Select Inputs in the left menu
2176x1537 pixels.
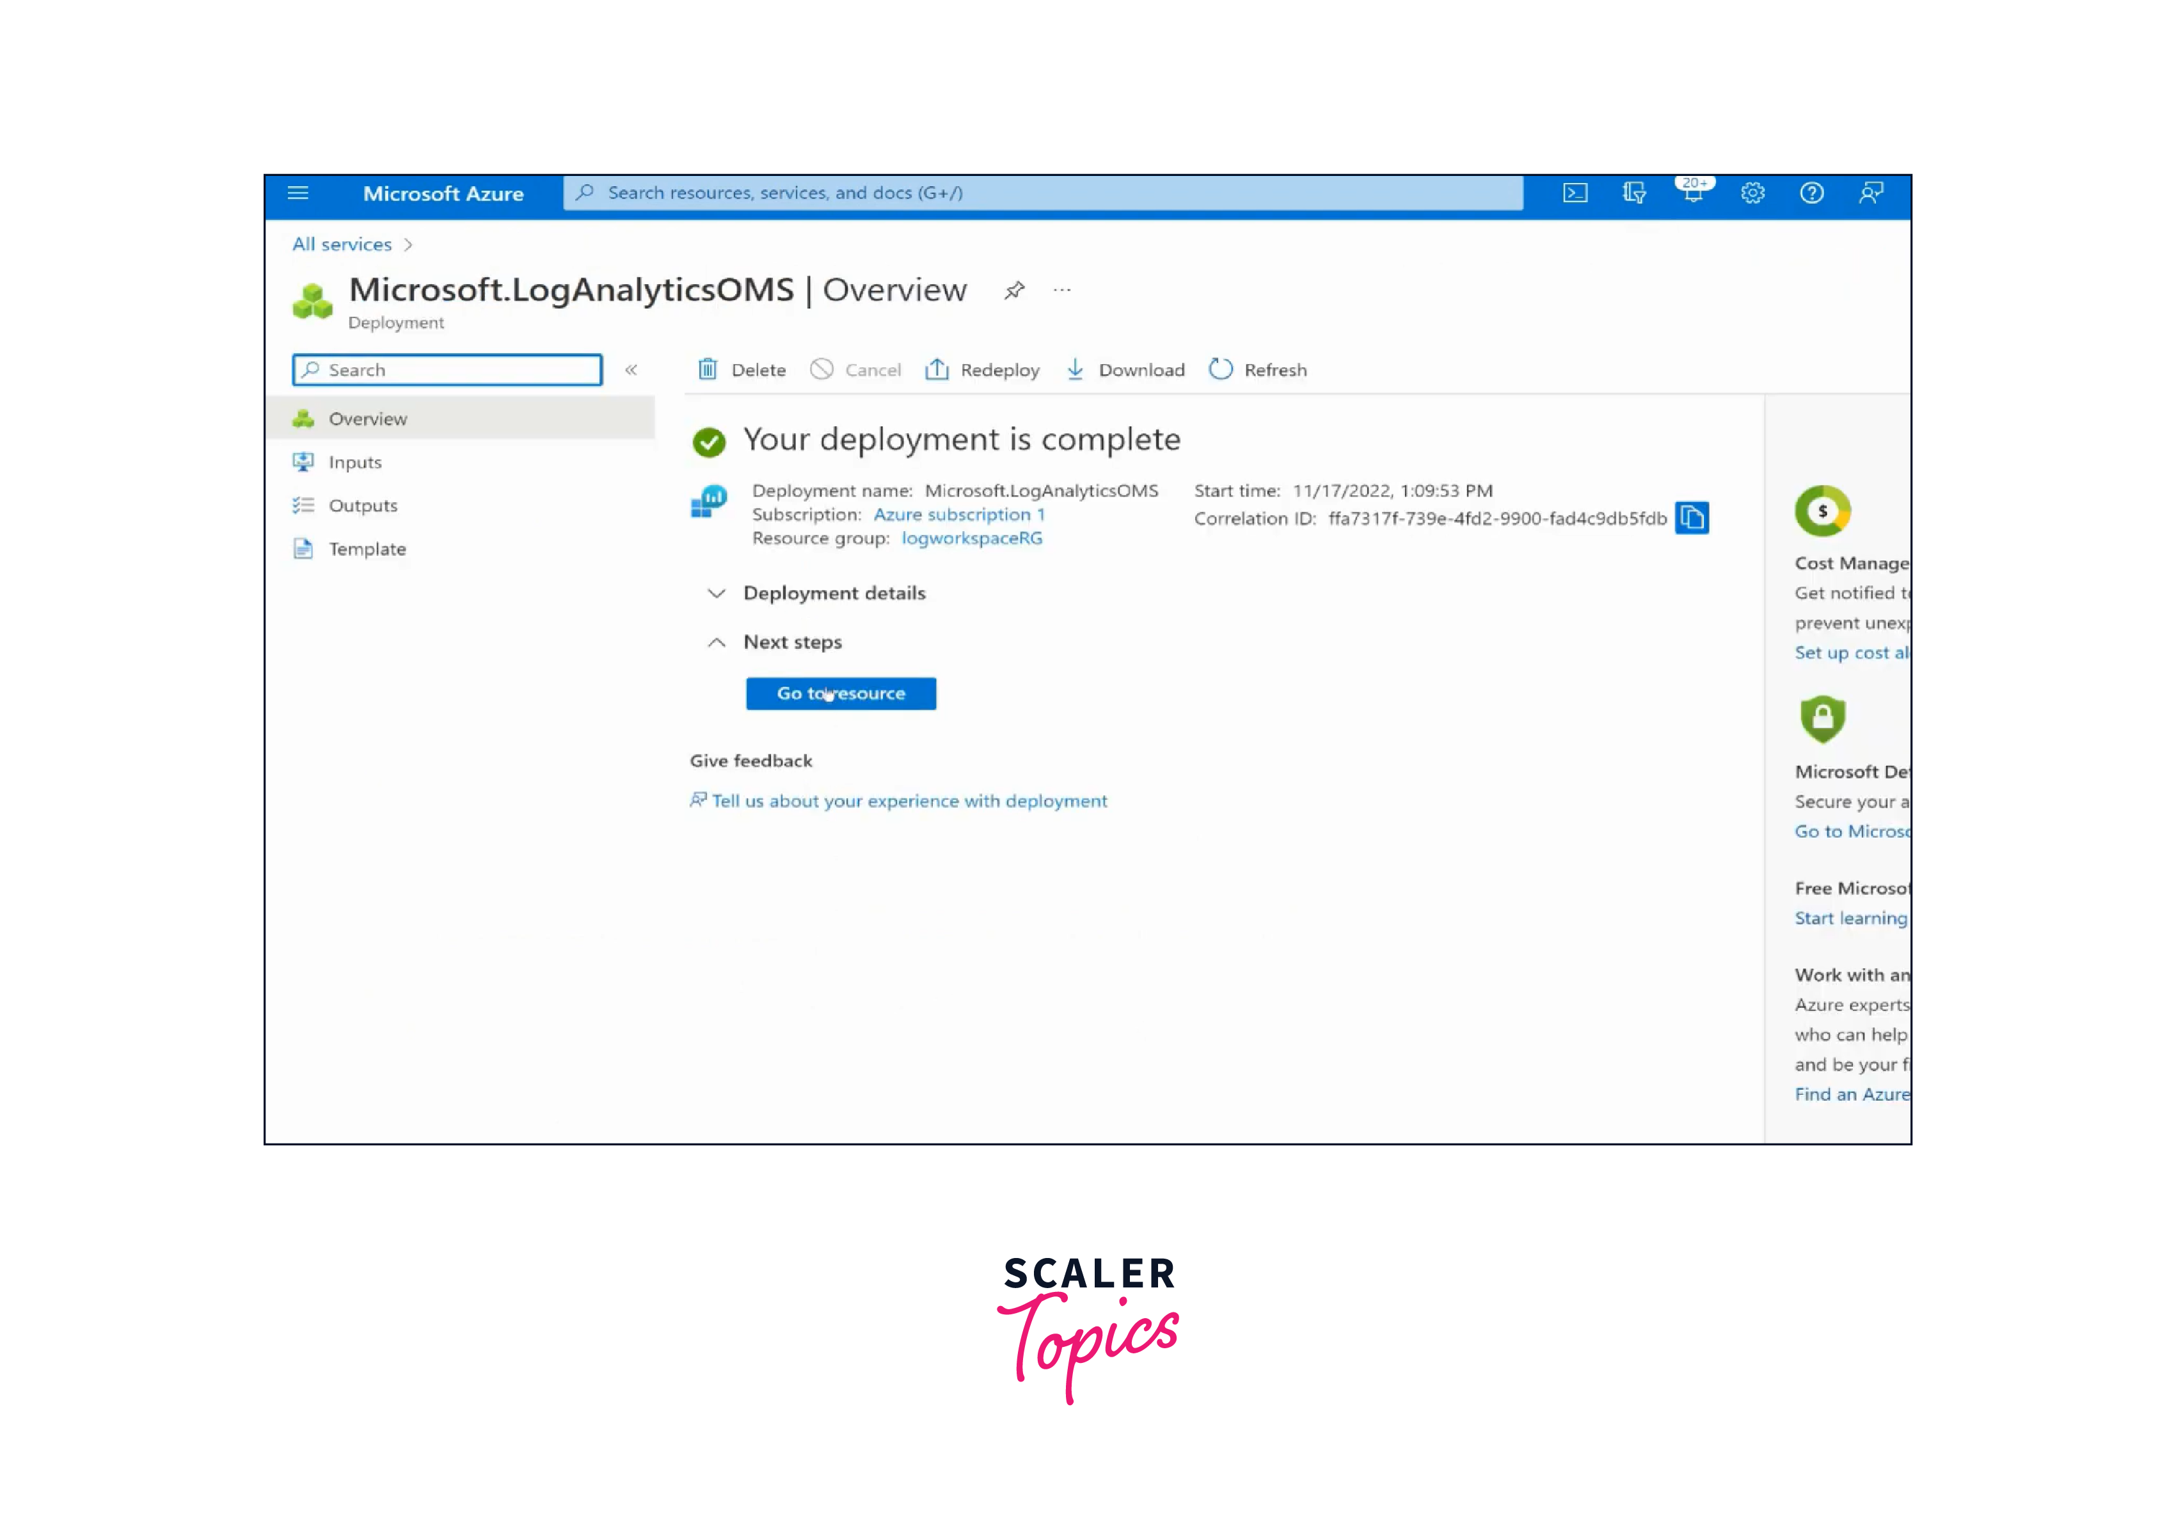[355, 463]
